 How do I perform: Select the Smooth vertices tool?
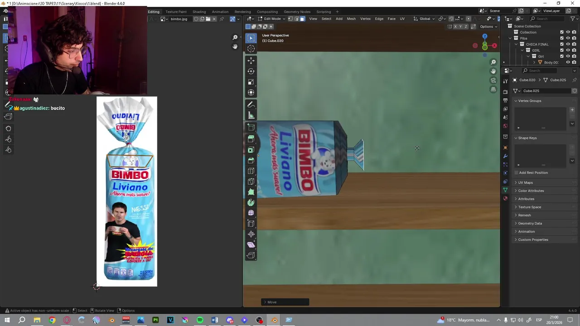pos(251,213)
